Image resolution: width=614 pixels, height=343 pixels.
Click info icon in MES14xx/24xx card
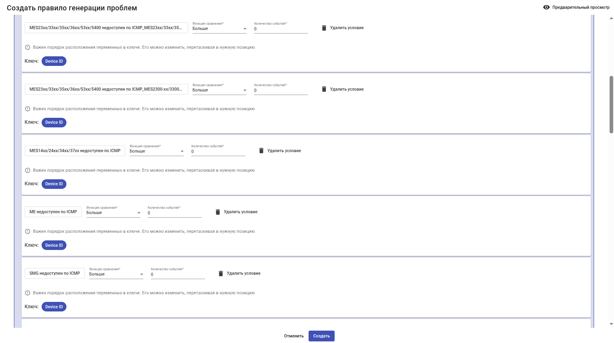pos(28,171)
